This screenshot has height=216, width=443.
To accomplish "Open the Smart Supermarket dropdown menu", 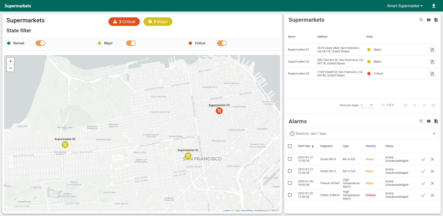I will pyautogui.click(x=405, y=6).
